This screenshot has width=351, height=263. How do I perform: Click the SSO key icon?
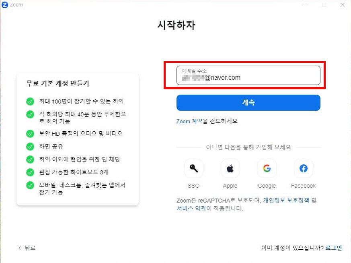pyautogui.click(x=194, y=168)
